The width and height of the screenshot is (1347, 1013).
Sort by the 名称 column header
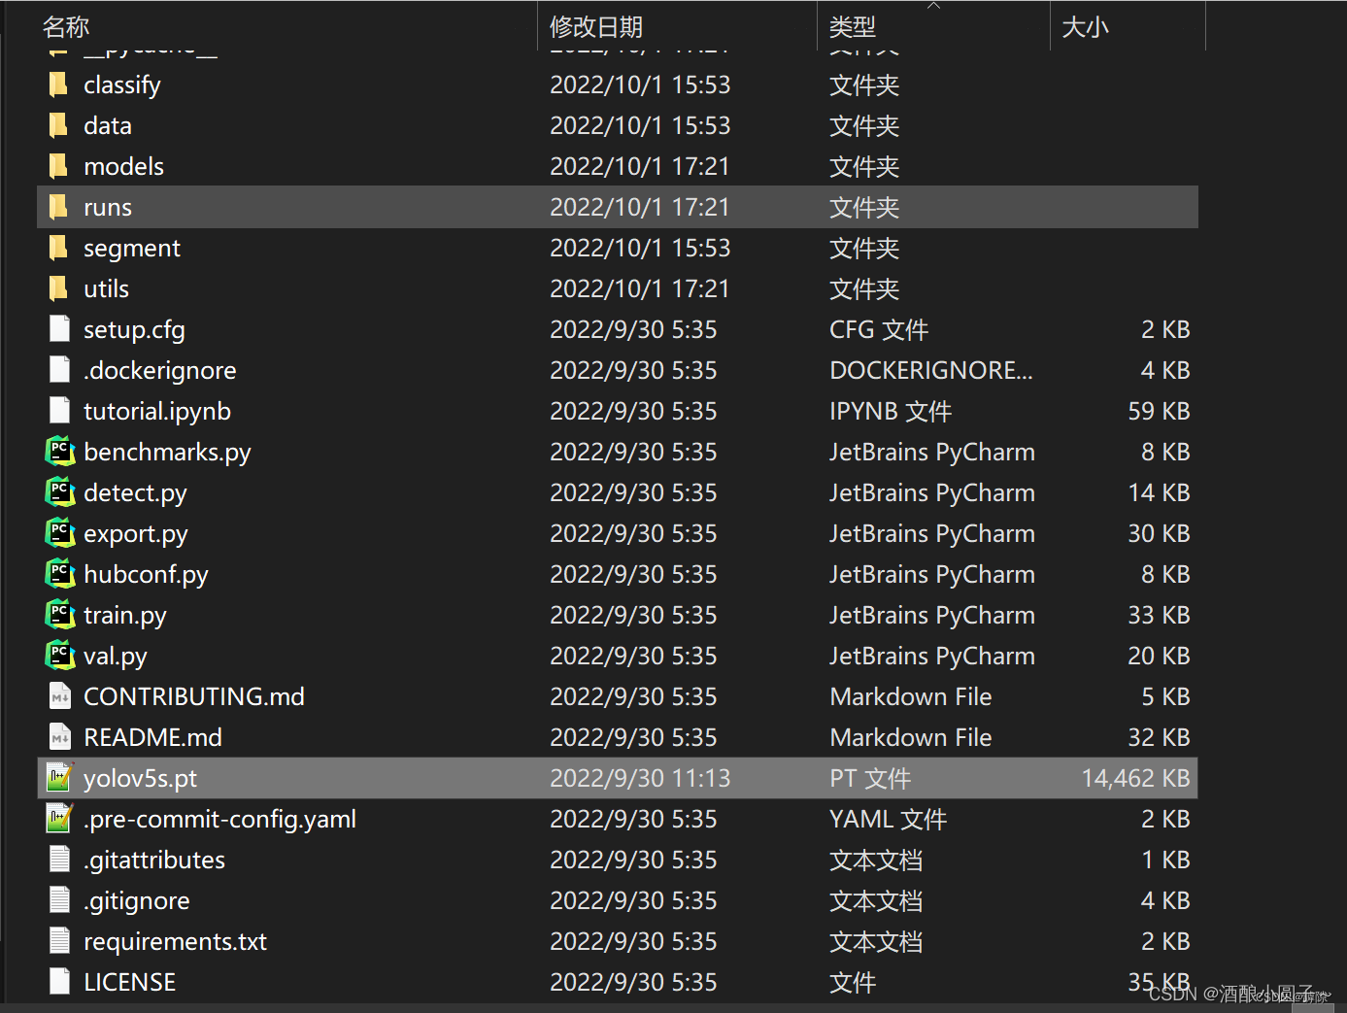pos(66,27)
